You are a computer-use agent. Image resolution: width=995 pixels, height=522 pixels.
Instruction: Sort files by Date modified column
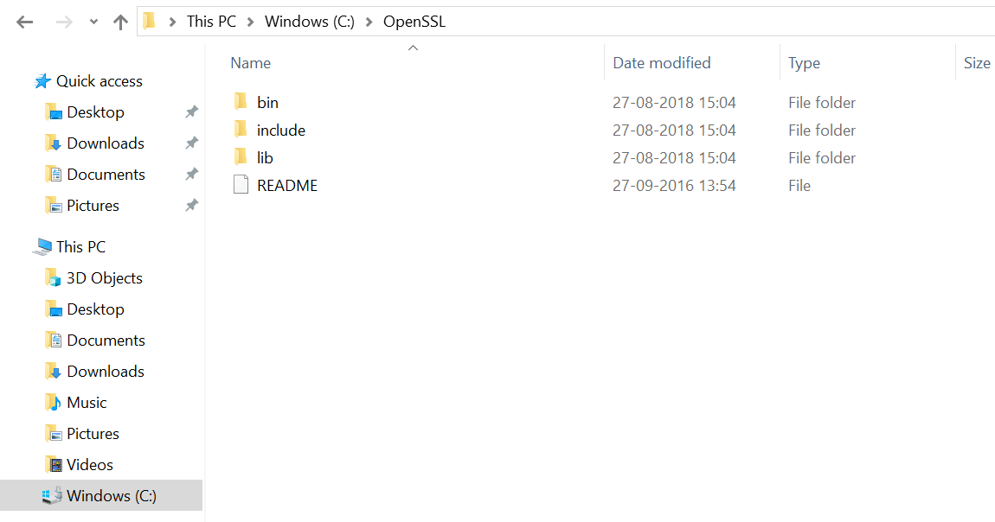click(661, 62)
